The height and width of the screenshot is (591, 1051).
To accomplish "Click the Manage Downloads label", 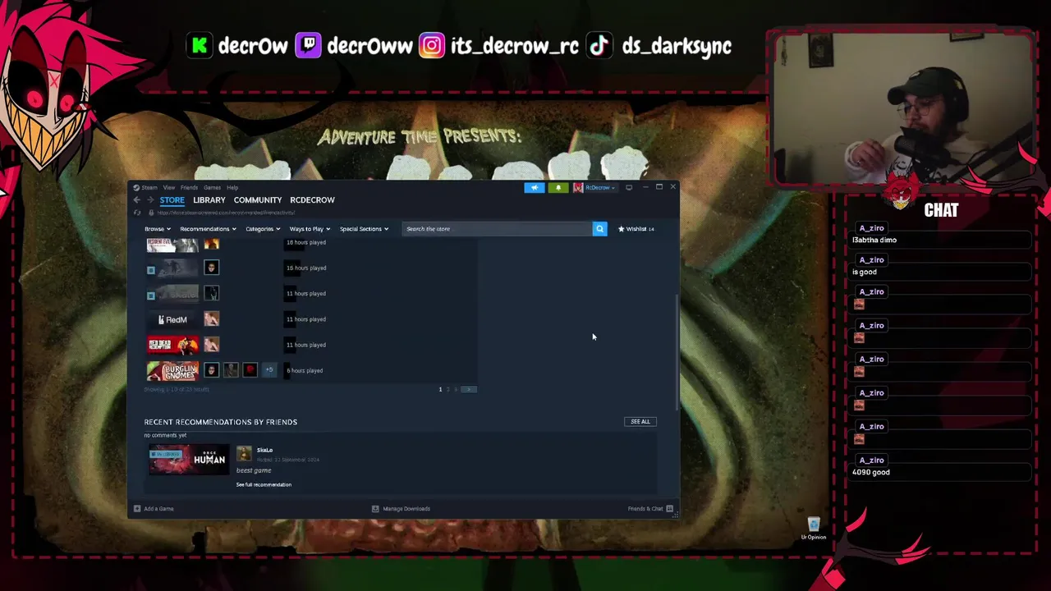I will 406,509.
